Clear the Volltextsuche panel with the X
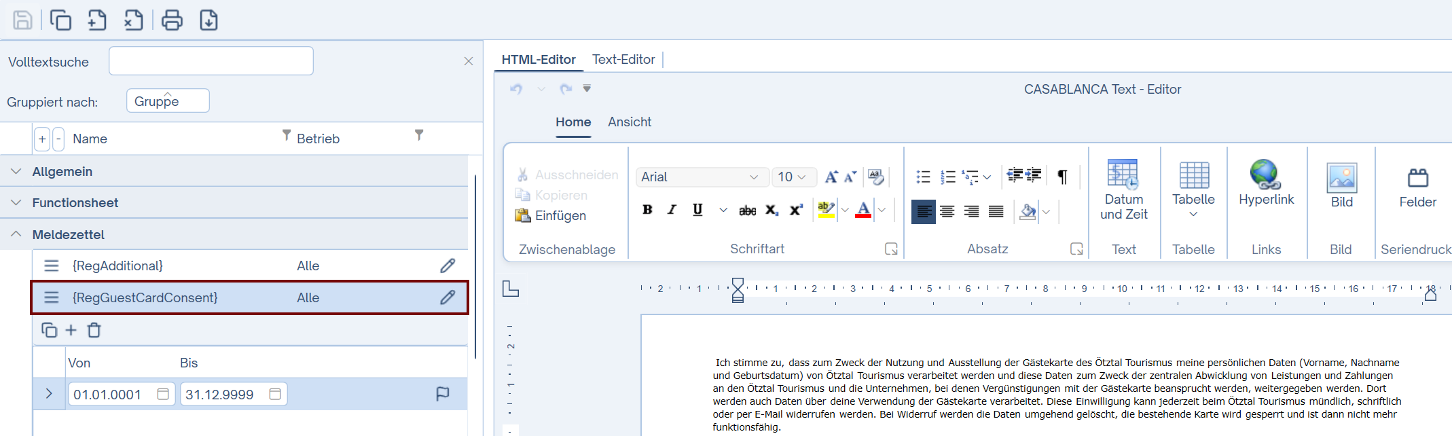 pyautogui.click(x=469, y=61)
